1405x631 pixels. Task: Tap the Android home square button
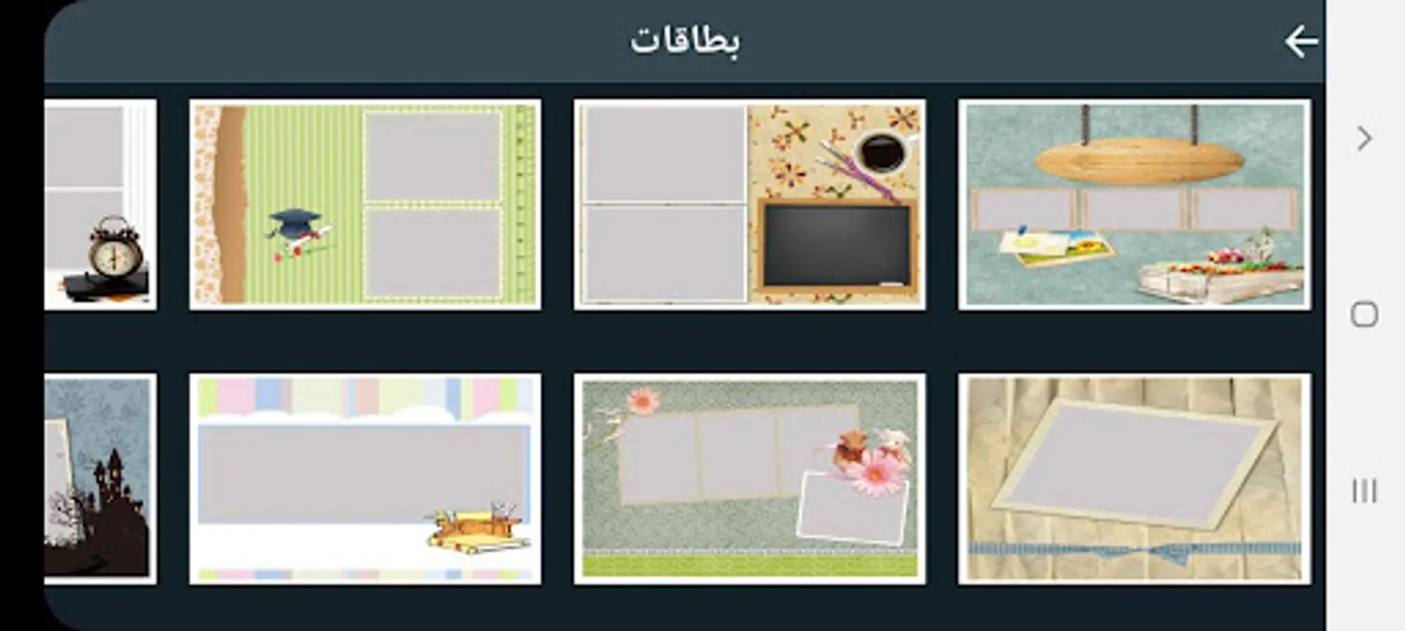pos(1364,314)
